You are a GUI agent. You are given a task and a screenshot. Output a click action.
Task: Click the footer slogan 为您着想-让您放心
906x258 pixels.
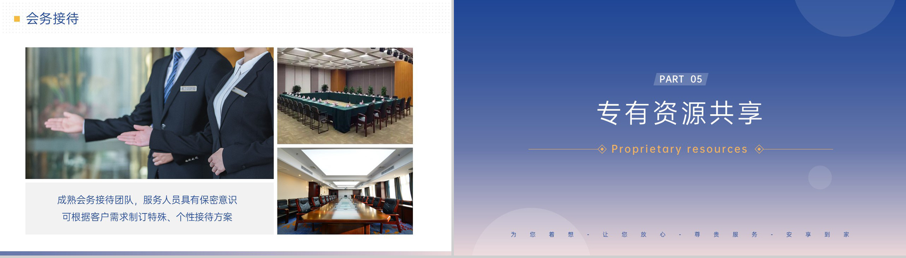click(x=588, y=234)
